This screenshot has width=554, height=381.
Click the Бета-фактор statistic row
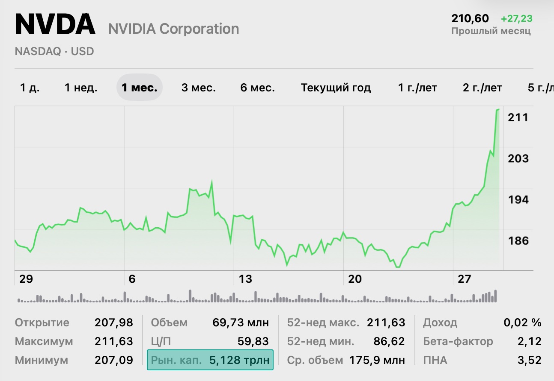coord(482,341)
